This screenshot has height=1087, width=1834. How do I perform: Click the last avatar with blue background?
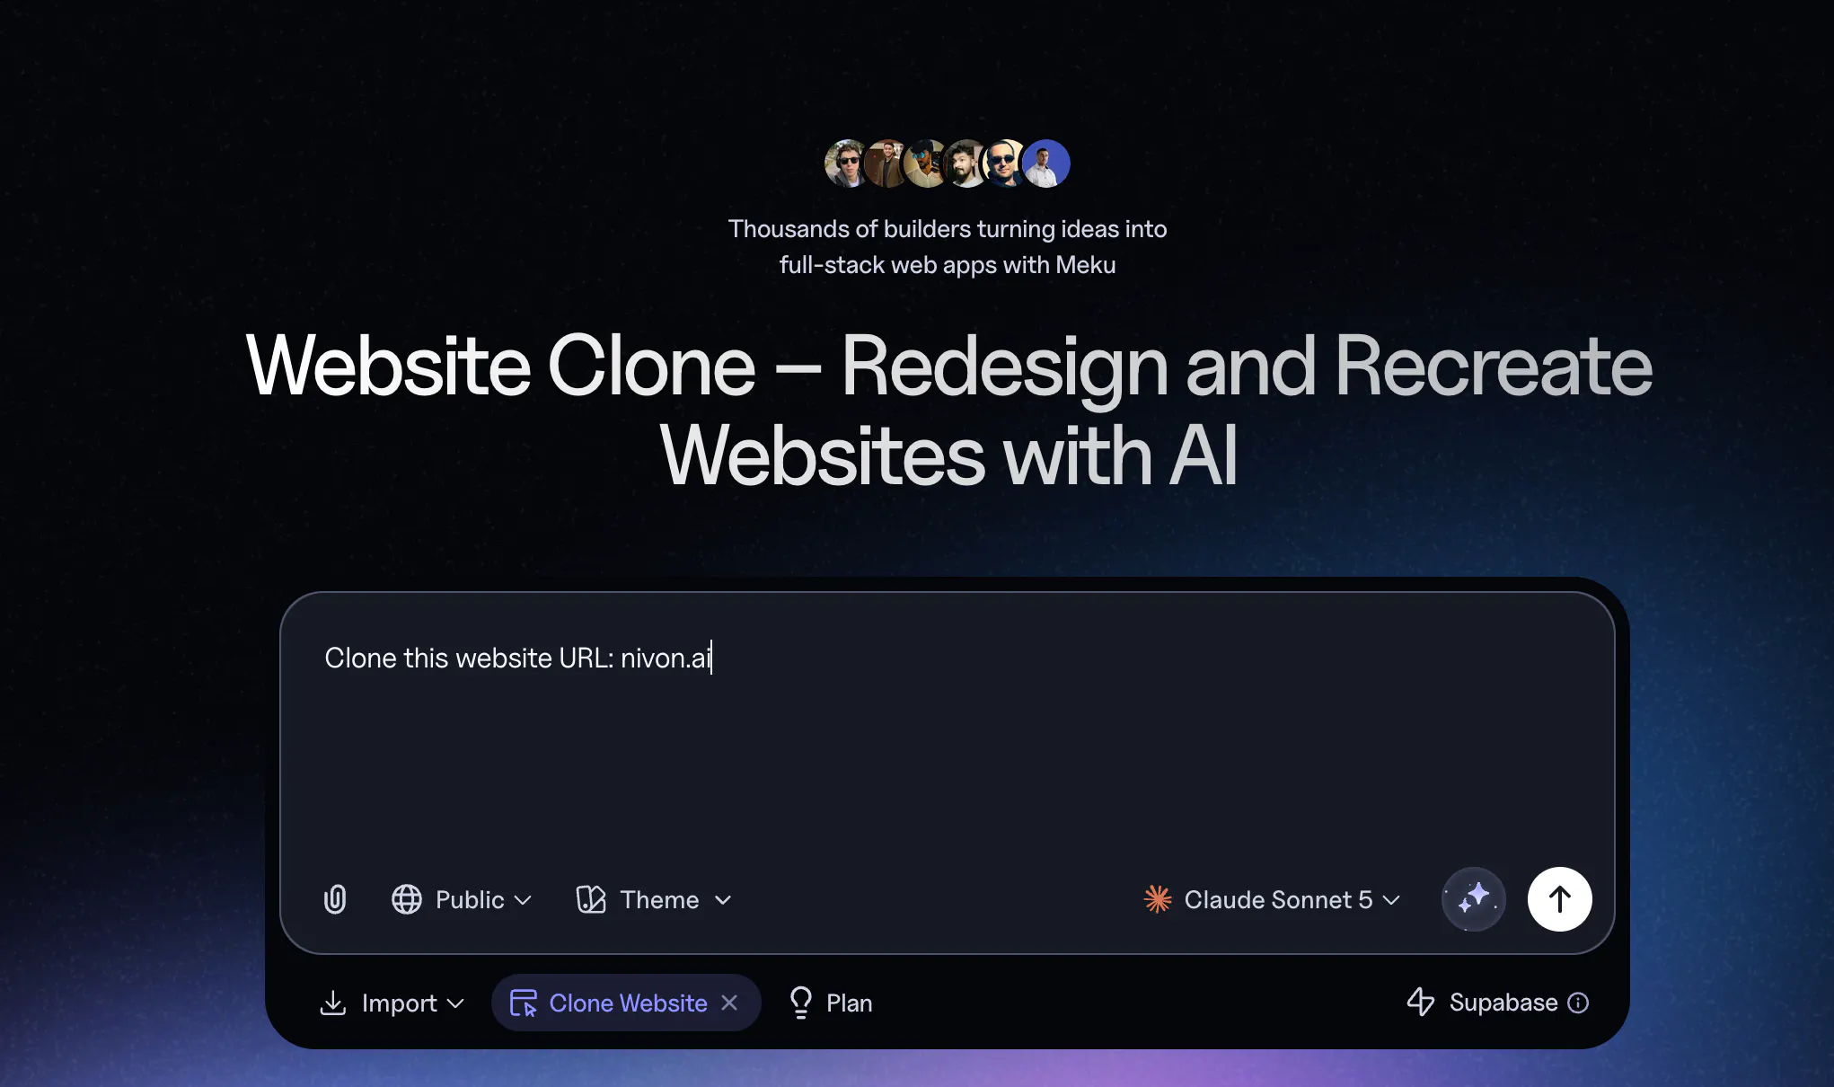[x=1046, y=163]
